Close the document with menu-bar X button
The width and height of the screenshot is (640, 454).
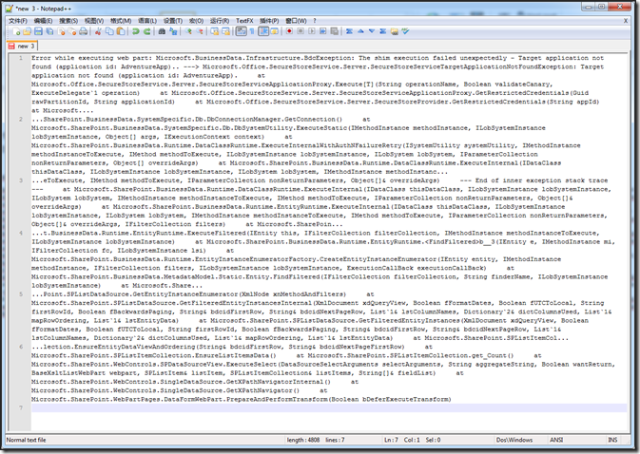click(626, 21)
